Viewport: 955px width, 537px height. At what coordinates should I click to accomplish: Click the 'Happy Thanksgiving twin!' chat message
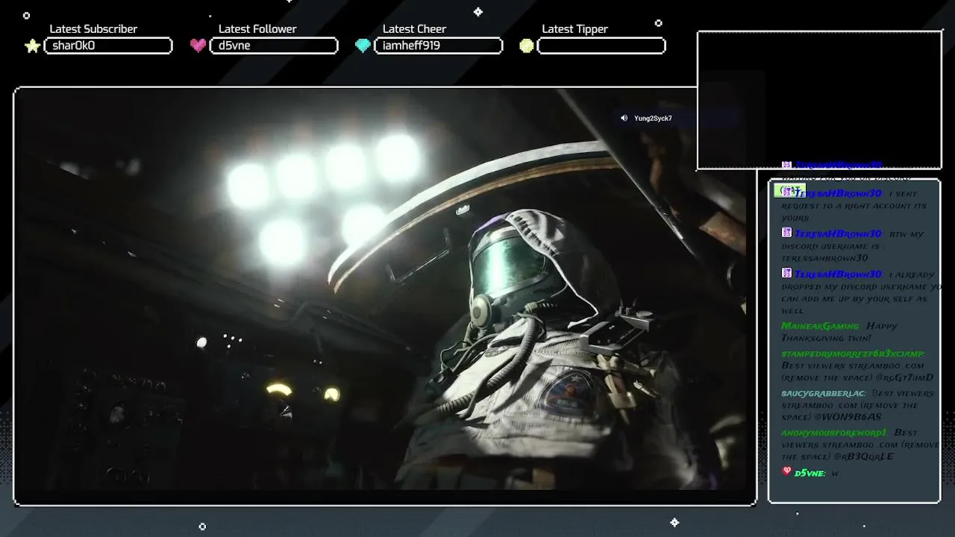pos(839,332)
